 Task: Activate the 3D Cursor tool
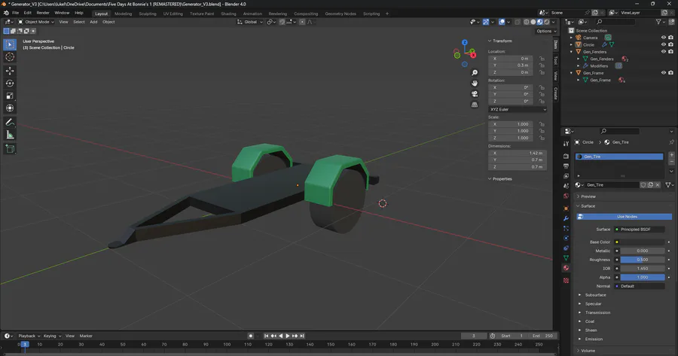(x=10, y=57)
